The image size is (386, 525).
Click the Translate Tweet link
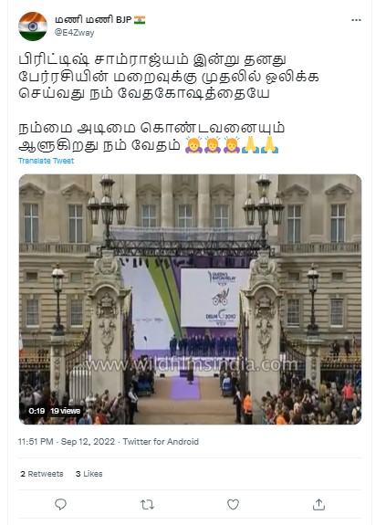coord(46,161)
